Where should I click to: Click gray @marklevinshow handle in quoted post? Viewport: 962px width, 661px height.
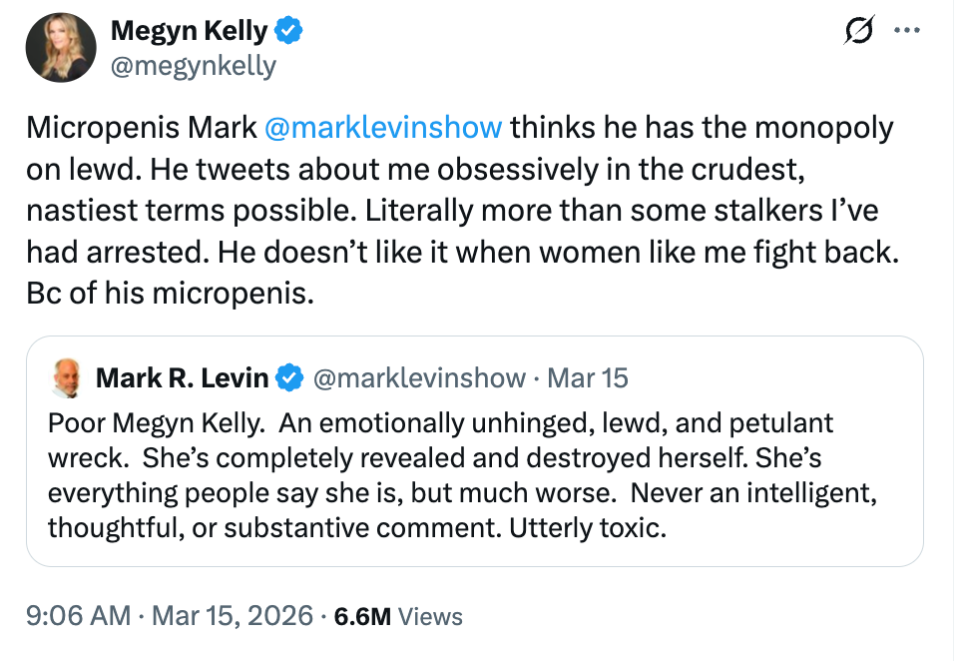click(x=419, y=377)
